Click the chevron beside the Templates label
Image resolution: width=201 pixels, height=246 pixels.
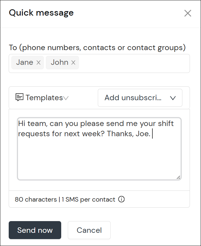coord(66,97)
